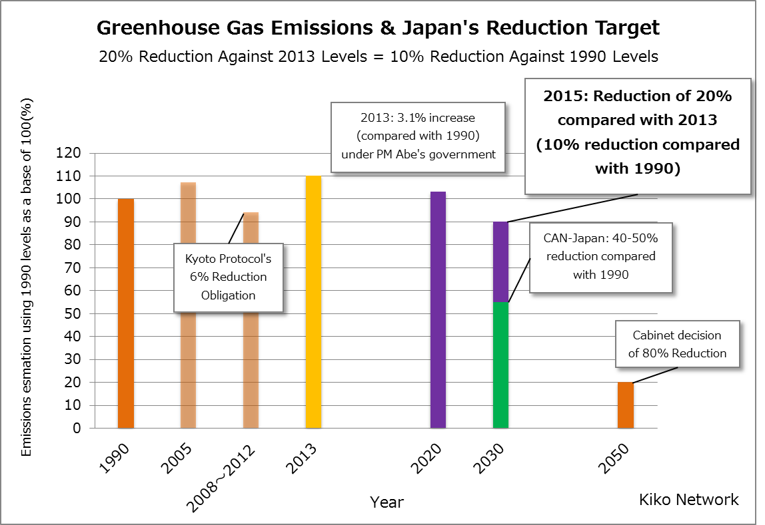
Task: Click the '100' y-axis tick label
Action: click(x=68, y=199)
